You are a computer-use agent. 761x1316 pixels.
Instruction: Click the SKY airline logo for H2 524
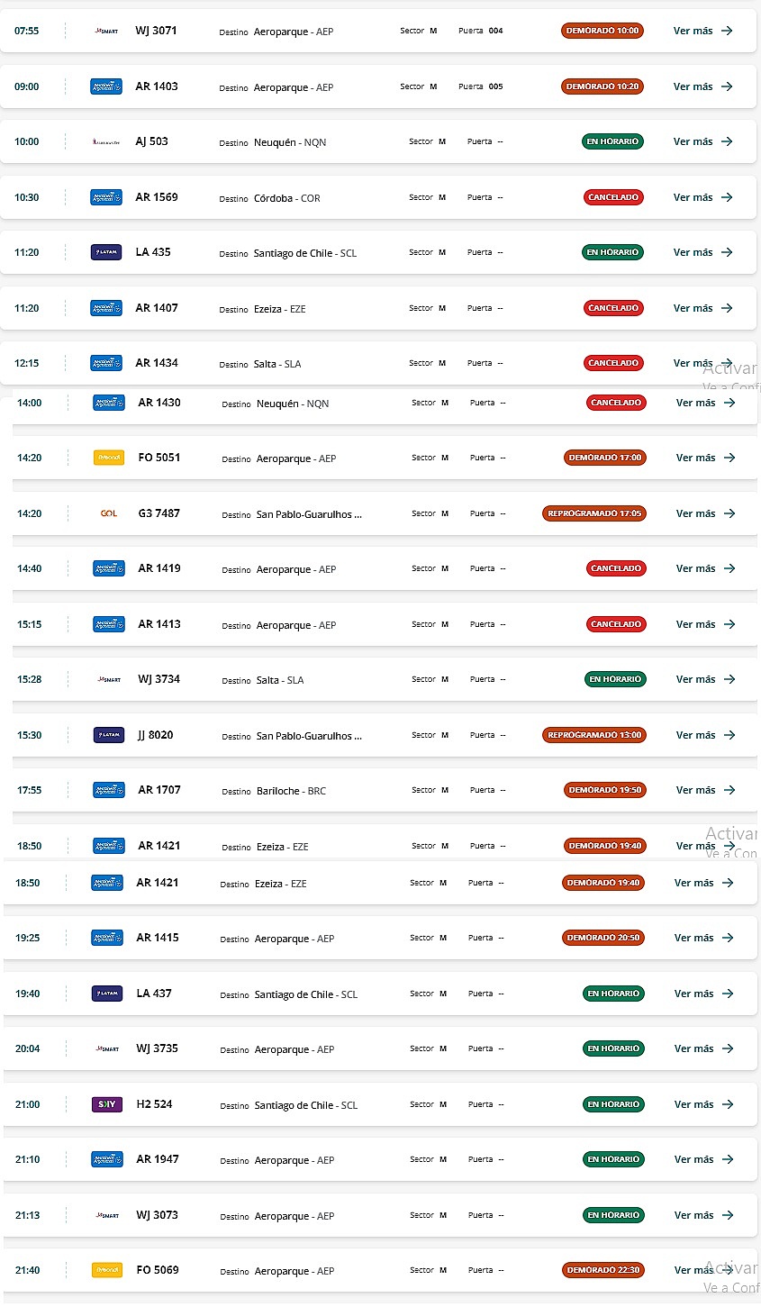tap(107, 1104)
